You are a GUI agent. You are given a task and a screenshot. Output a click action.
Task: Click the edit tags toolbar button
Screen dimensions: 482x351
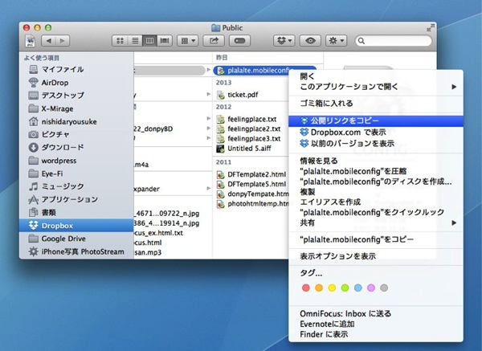click(x=239, y=41)
